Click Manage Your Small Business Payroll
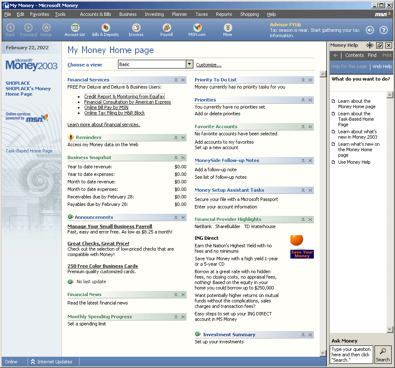 pos(110,226)
